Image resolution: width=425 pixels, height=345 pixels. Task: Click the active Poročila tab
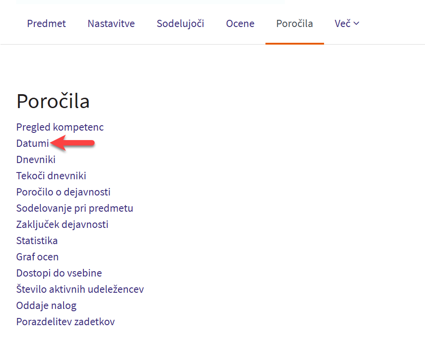click(294, 24)
